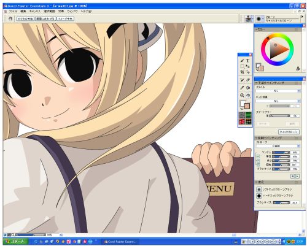Screen dimensions: 307x246
Task: Click the hand icon in property bar
Action: click(10, 18)
